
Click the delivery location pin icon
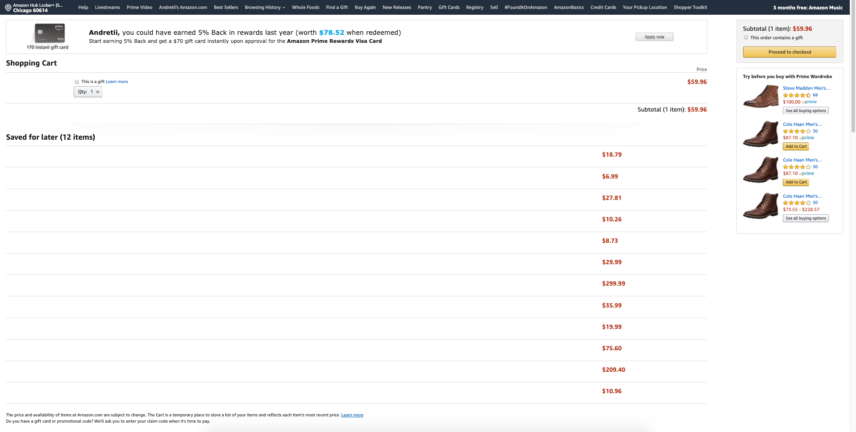click(x=8, y=8)
